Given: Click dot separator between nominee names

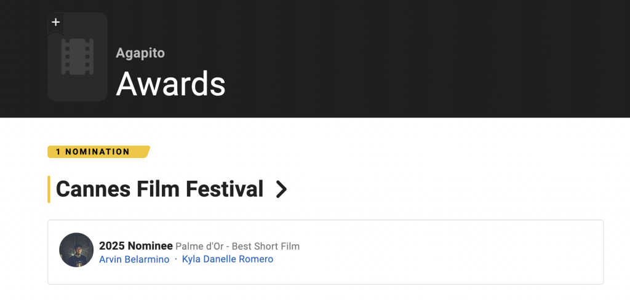Looking at the screenshot, I should (176, 259).
